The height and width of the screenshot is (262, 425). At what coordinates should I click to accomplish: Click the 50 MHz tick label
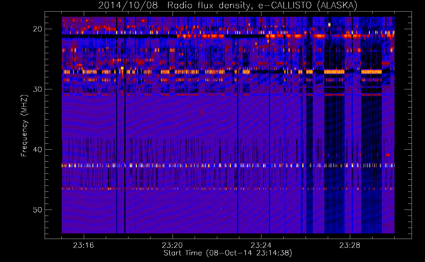(38, 210)
